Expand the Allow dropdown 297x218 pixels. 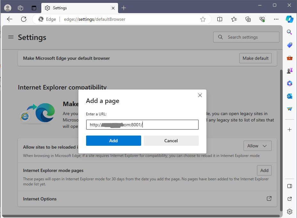(257, 146)
